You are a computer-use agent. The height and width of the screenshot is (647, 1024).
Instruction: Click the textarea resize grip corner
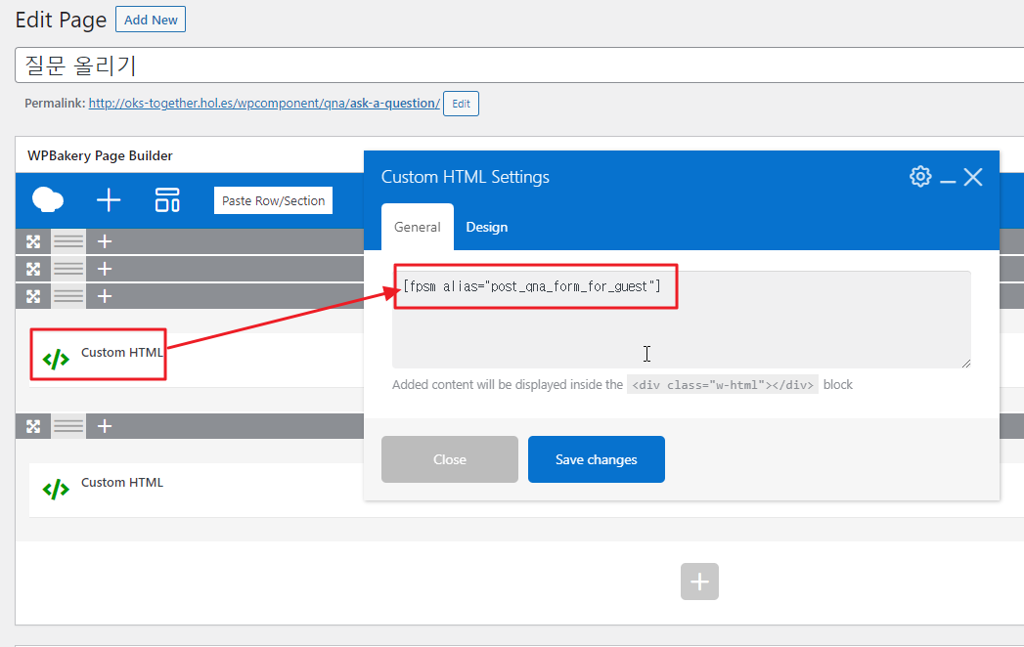966,363
